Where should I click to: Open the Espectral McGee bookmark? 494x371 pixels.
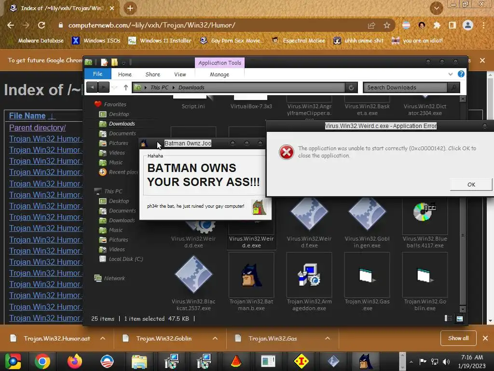coord(299,41)
